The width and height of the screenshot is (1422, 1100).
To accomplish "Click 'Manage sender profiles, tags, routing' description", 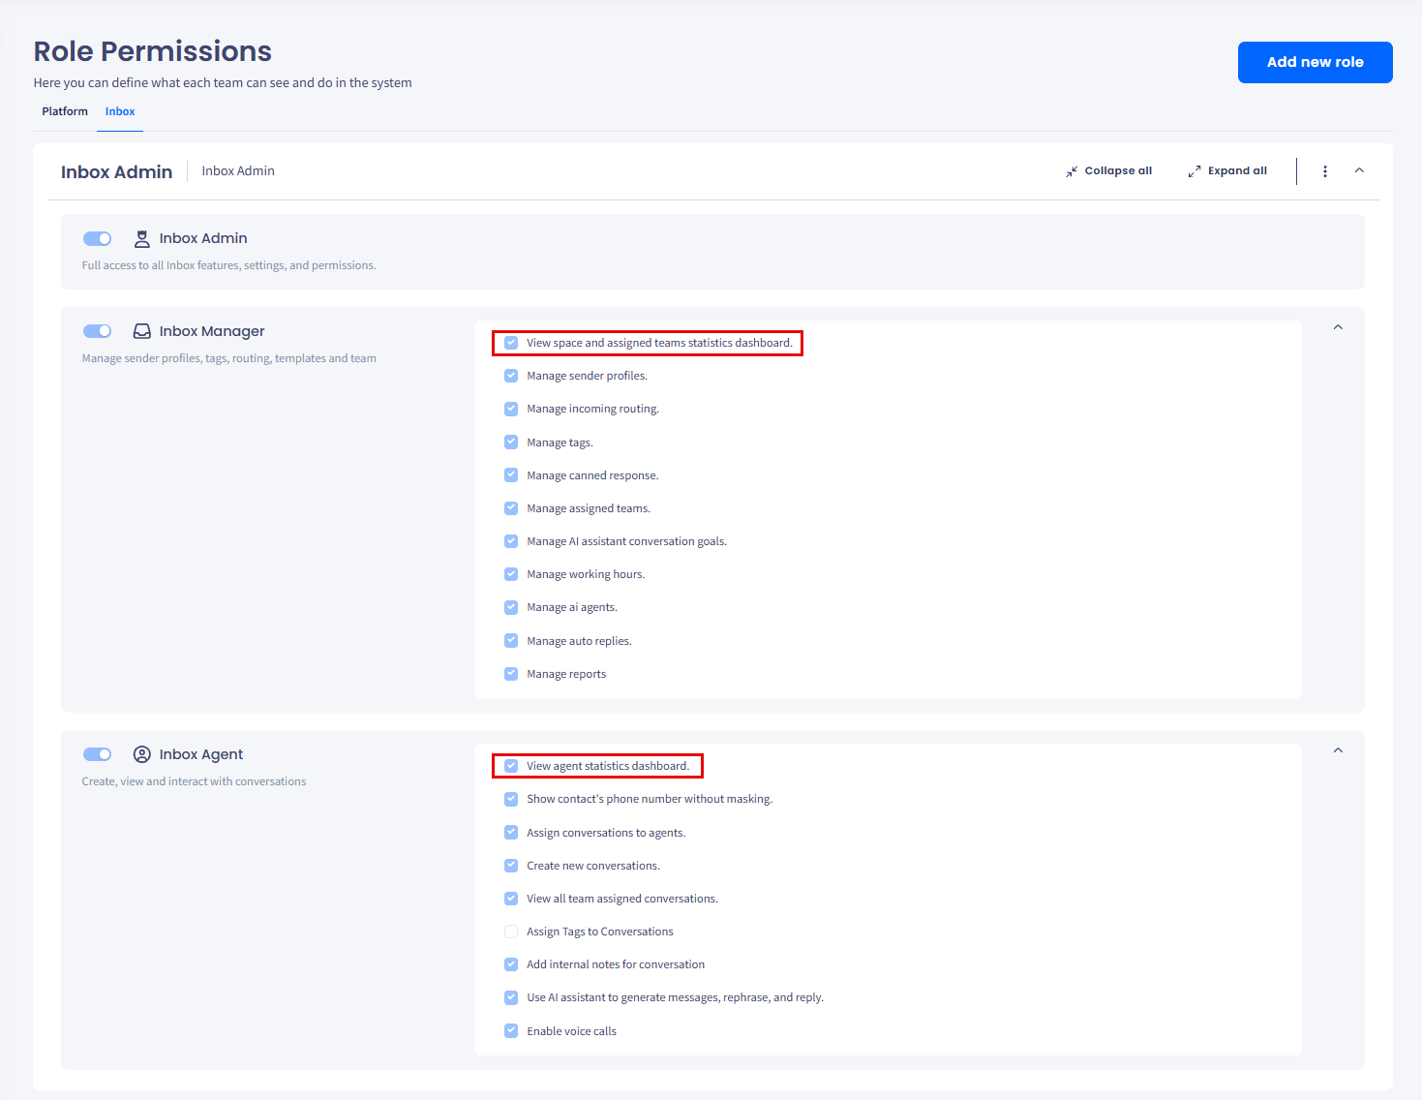I will click(x=229, y=358).
